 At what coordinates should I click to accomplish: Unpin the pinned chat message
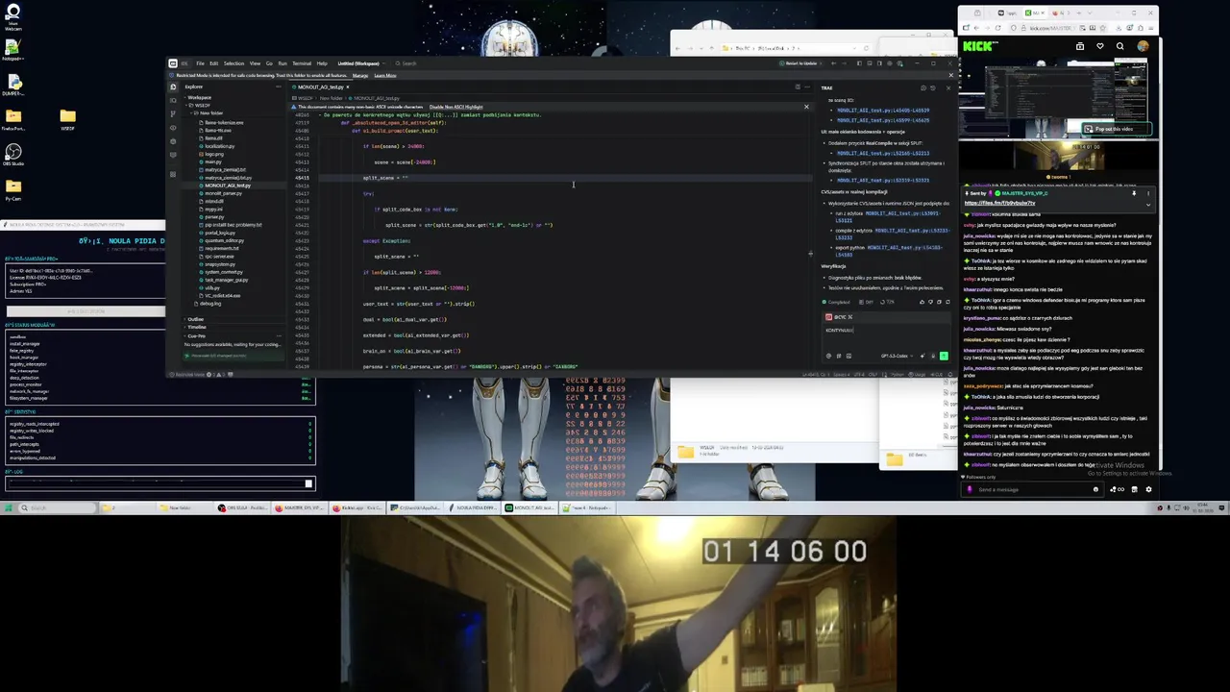[x=1134, y=193]
